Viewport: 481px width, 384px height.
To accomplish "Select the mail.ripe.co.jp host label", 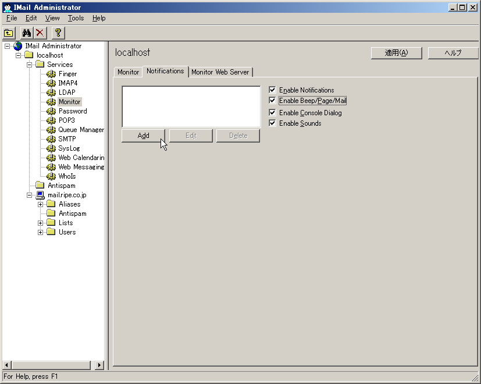I will coord(67,195).
